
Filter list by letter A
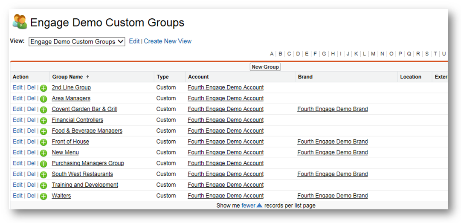pos(272,54)
